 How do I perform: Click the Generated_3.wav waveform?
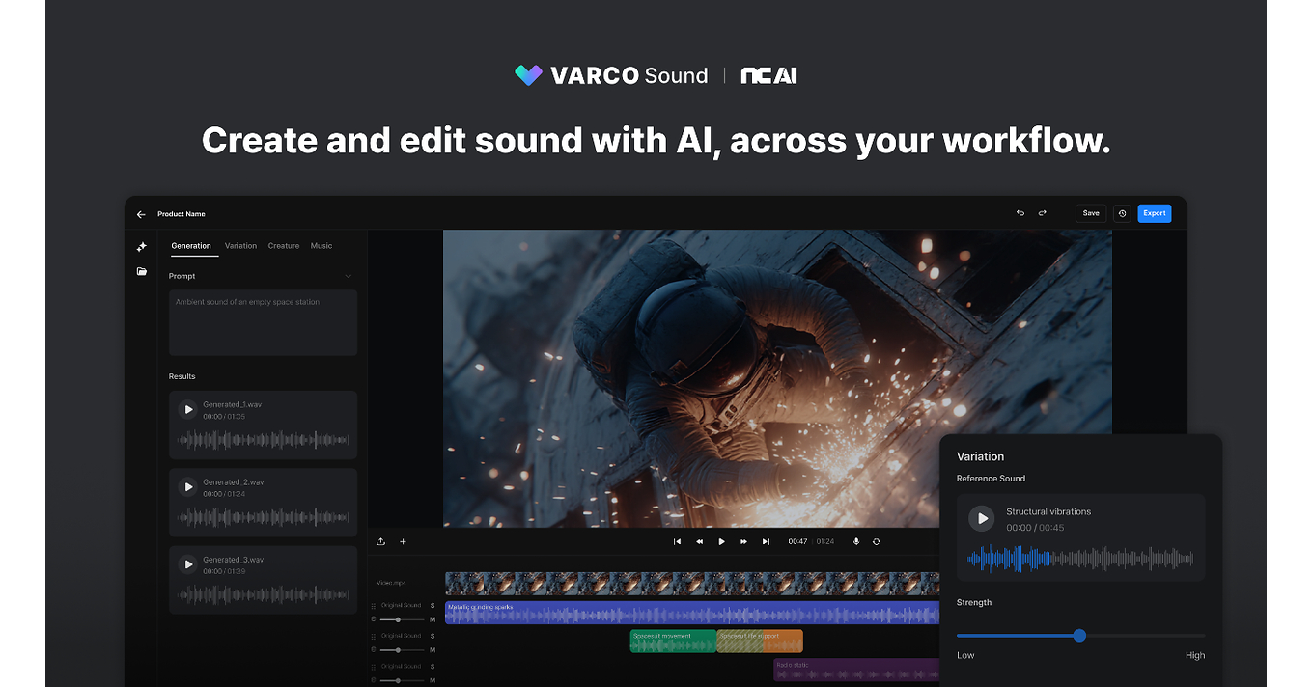[264, 594]
